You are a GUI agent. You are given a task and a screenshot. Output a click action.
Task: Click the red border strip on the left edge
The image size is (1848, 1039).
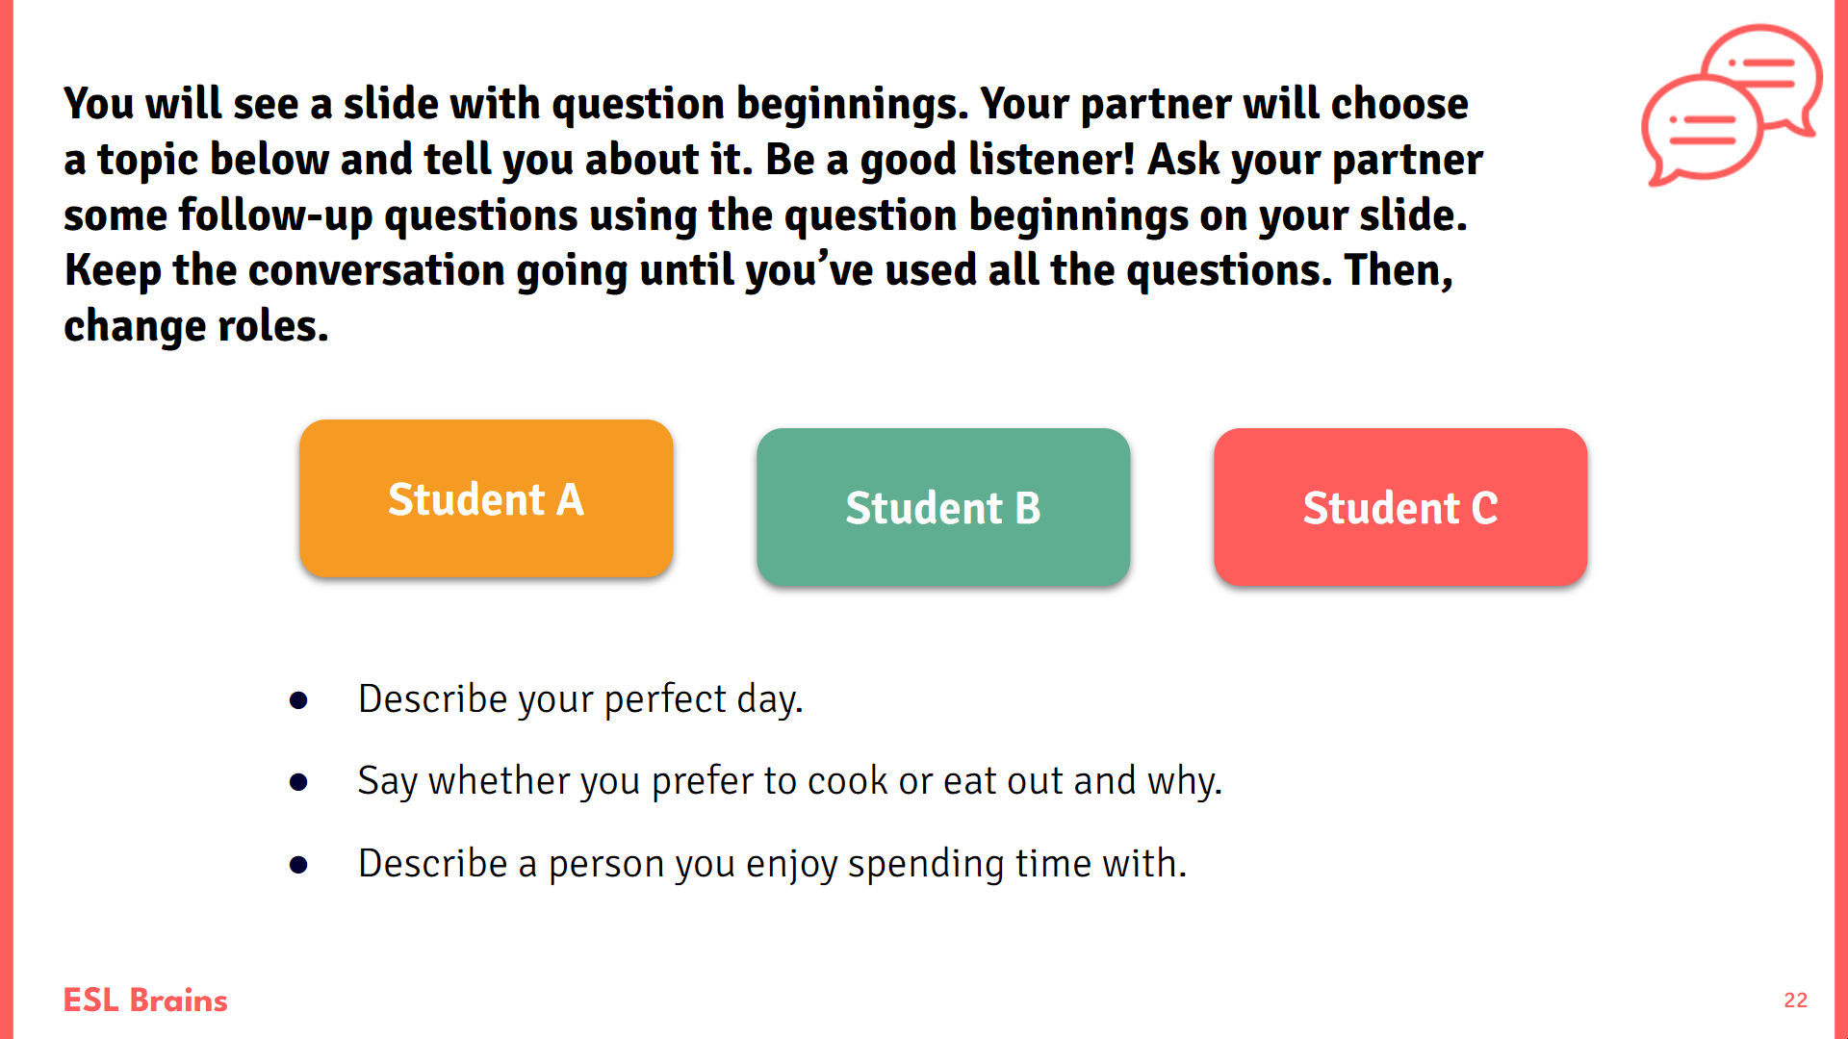pos(6,519)
